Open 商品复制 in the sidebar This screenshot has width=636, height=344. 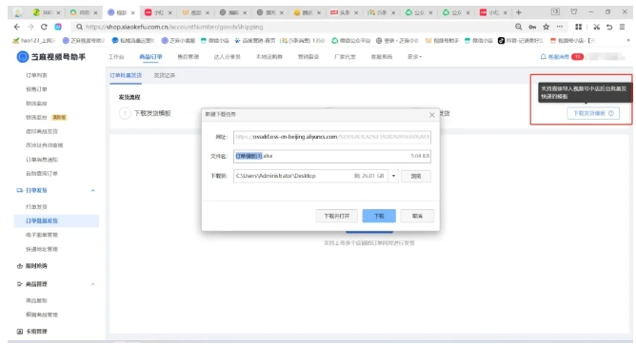point(36,300)
